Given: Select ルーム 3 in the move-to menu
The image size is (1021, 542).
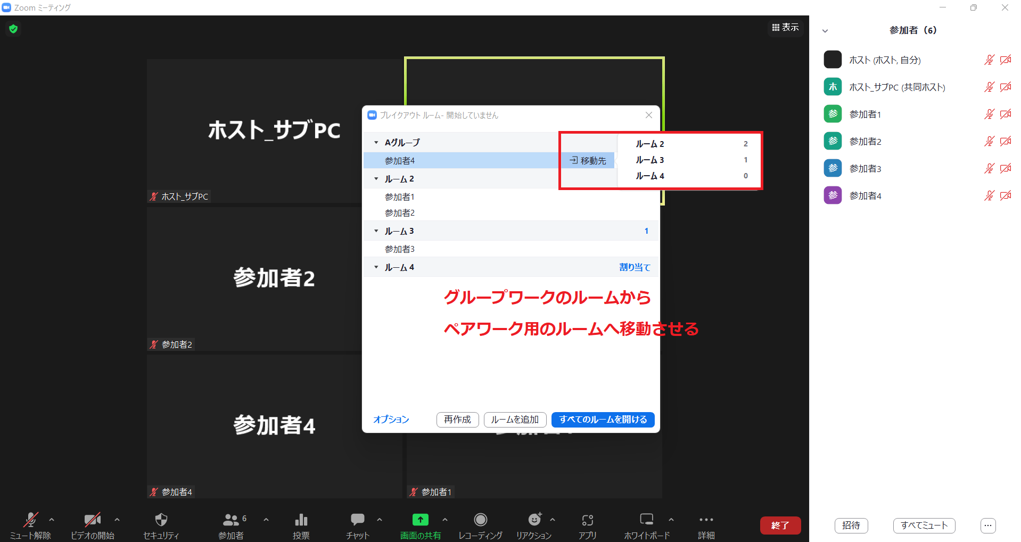Looking at the screenshot, I should pos(650,160).
